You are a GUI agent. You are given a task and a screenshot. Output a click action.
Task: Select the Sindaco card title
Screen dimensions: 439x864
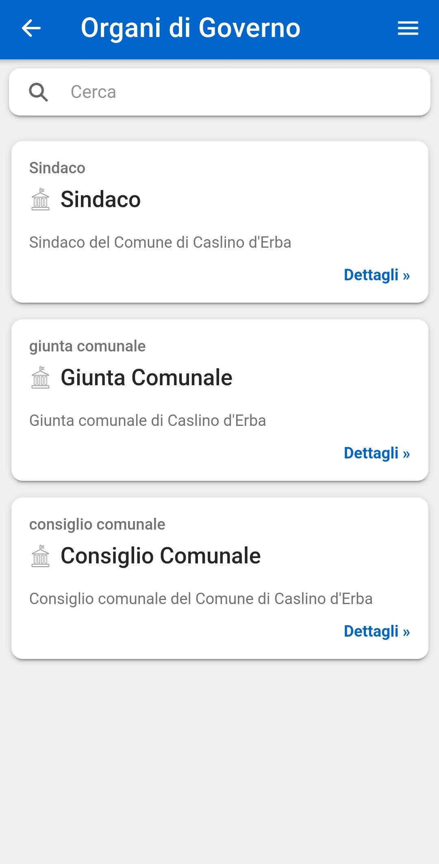click(100, 199)
